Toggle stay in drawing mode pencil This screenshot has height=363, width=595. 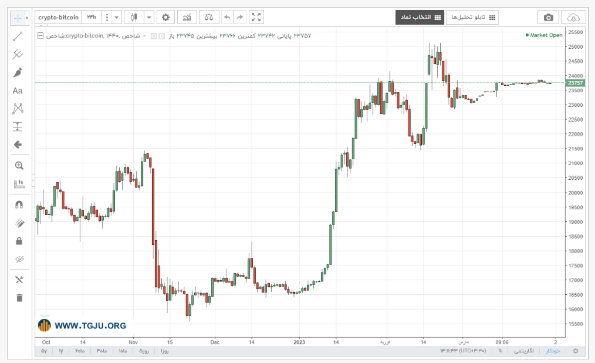pos(19,223)
